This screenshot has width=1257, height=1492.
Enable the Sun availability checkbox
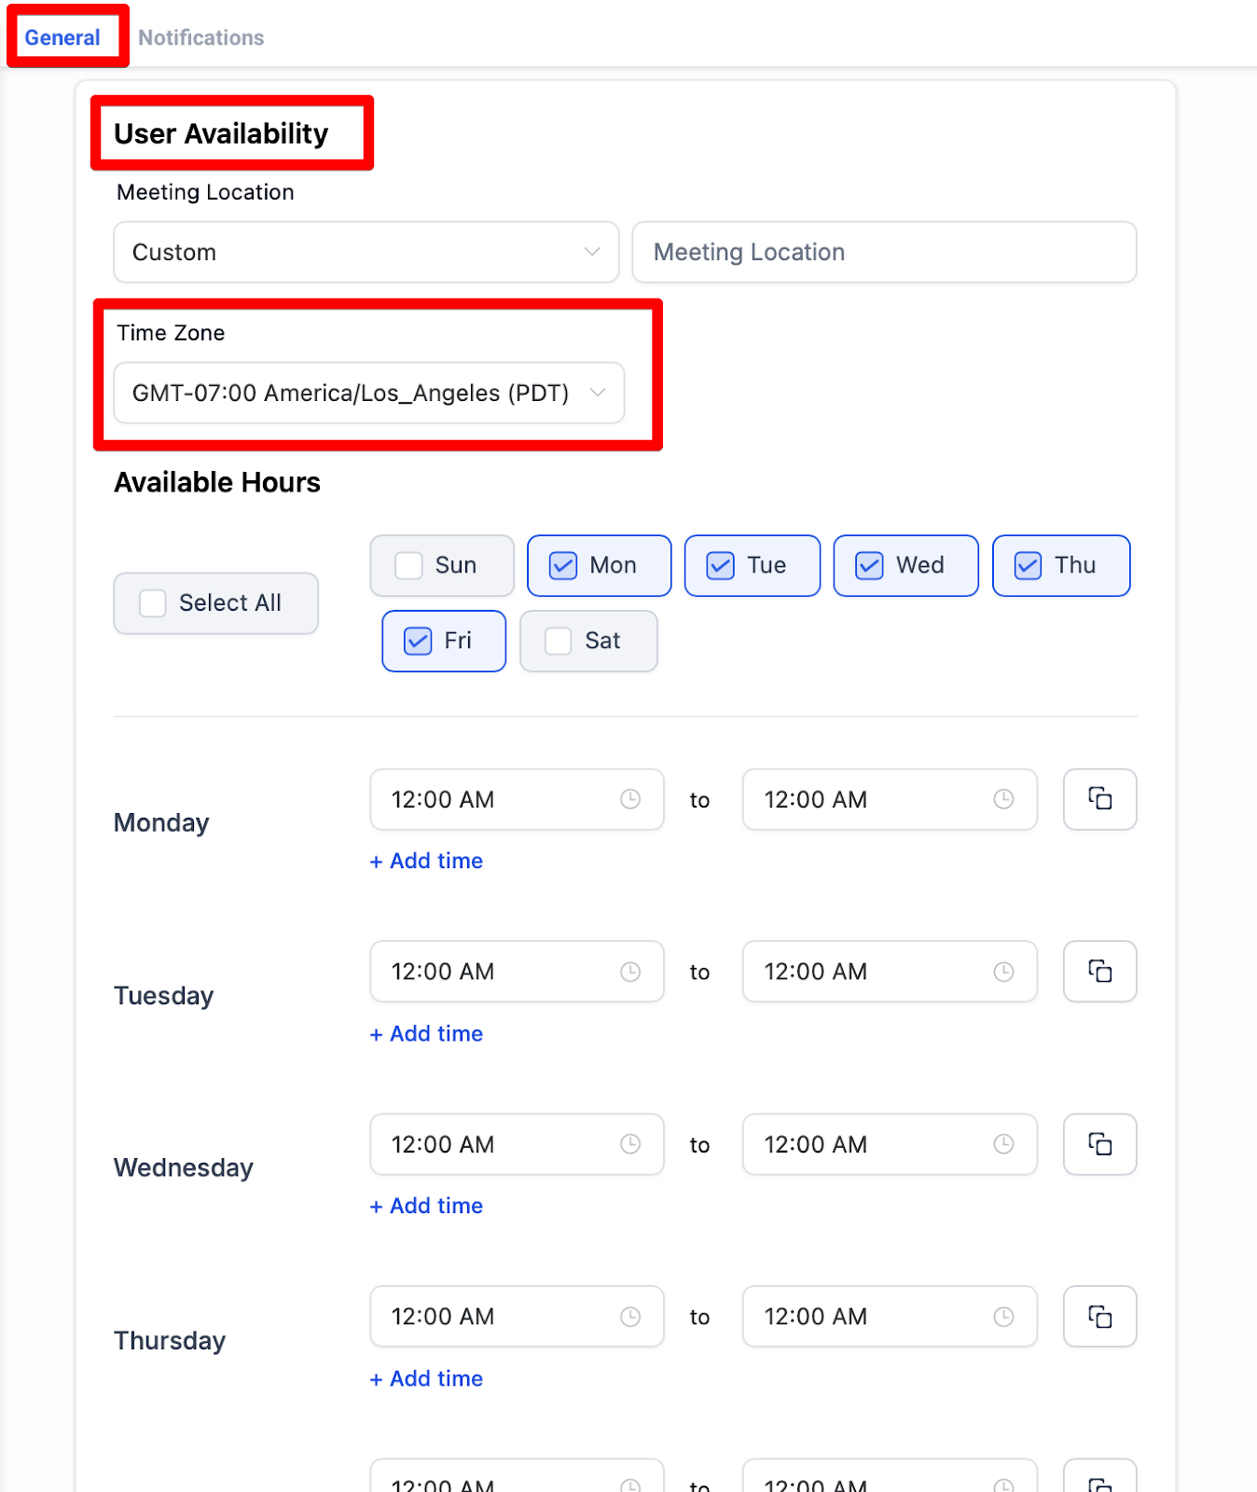[409, 566]
